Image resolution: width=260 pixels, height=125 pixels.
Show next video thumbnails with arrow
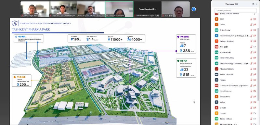click(193, 9)
